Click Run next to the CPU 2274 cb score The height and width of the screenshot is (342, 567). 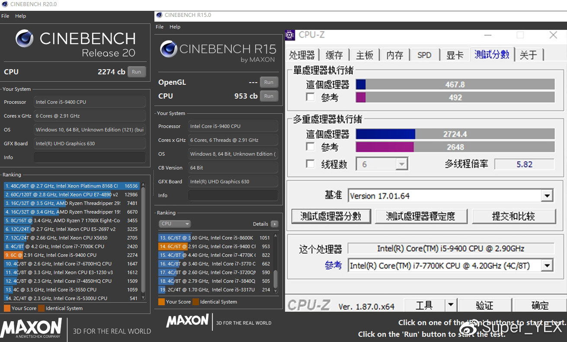pyautogui.click(x=137, y=72)
